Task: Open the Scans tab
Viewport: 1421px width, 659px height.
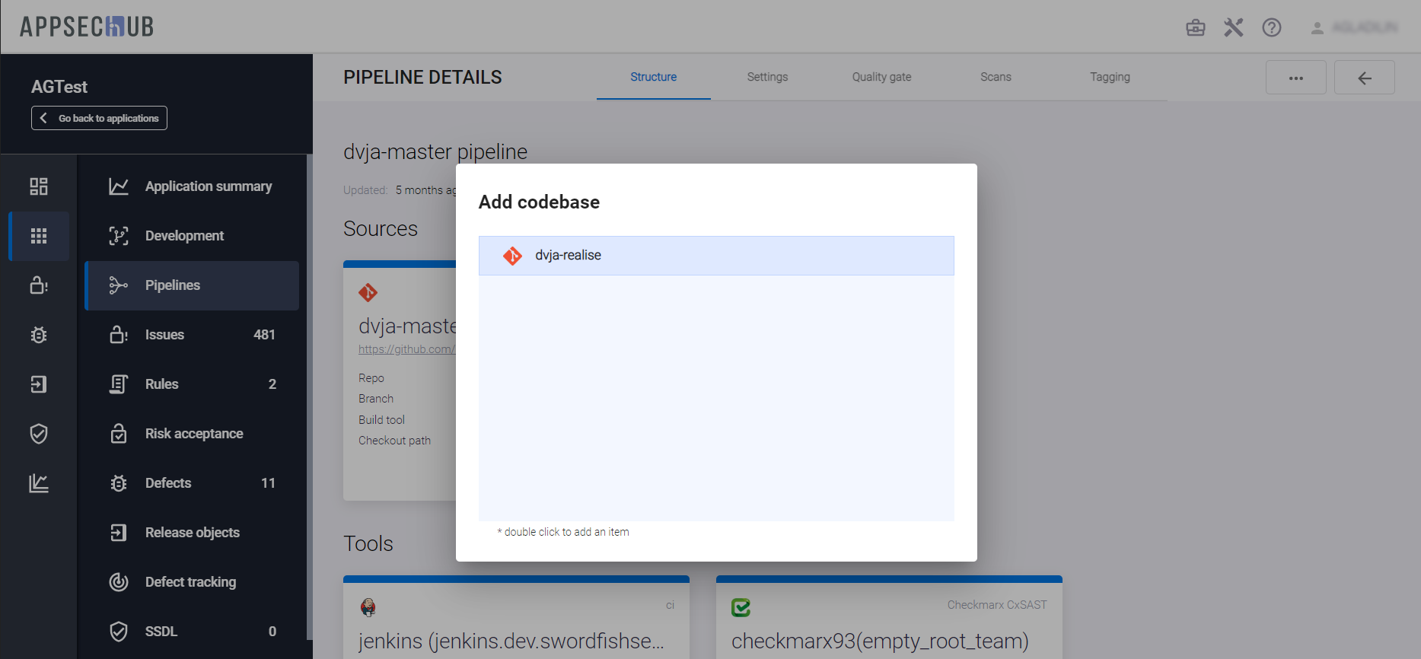Action: click(996, 77)
